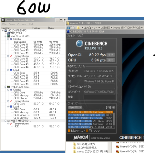The height and width of the screenshot is (153, 155).
Task: Select the Bus Speed sensor row
Action: coord(33,42)
